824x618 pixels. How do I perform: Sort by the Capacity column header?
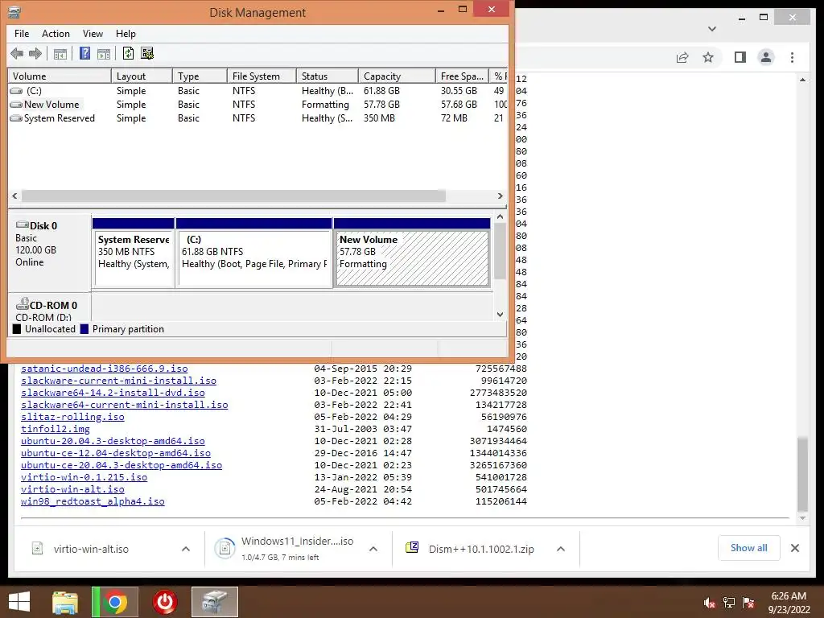tap(397, 76)
